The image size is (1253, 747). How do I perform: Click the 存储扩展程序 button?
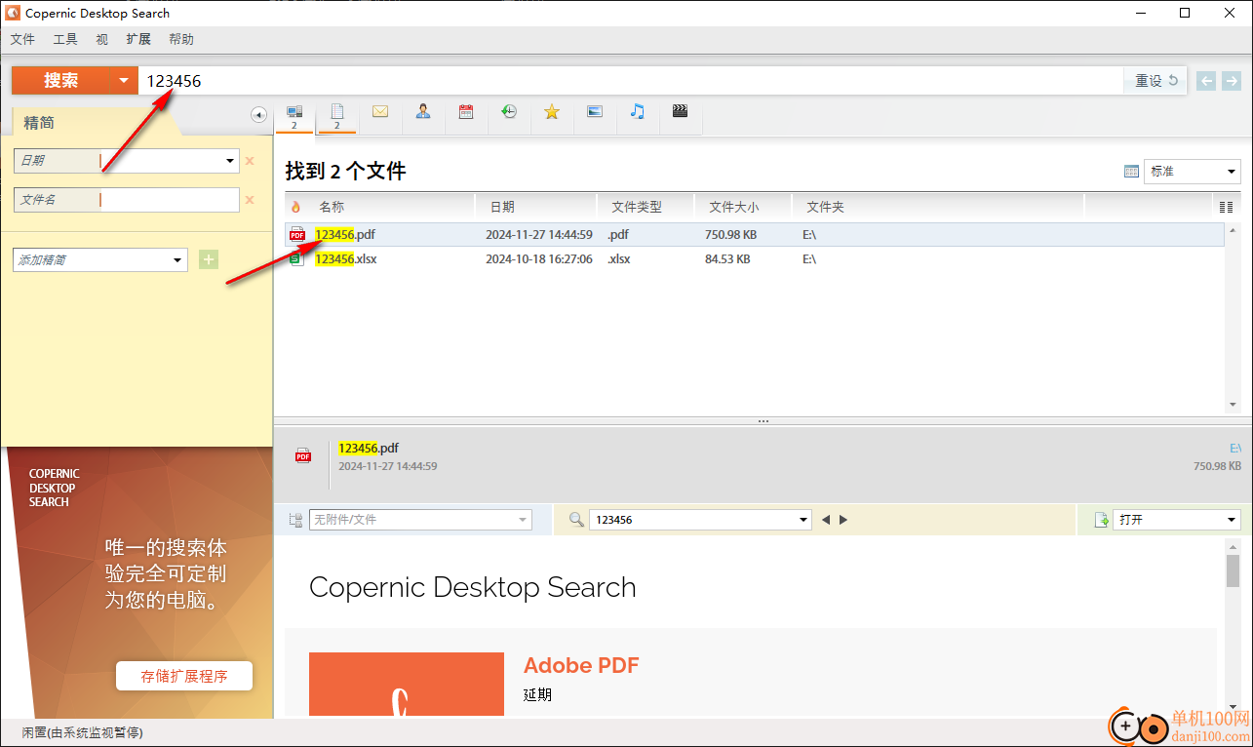pyautogui.click(x=184, y=676)
